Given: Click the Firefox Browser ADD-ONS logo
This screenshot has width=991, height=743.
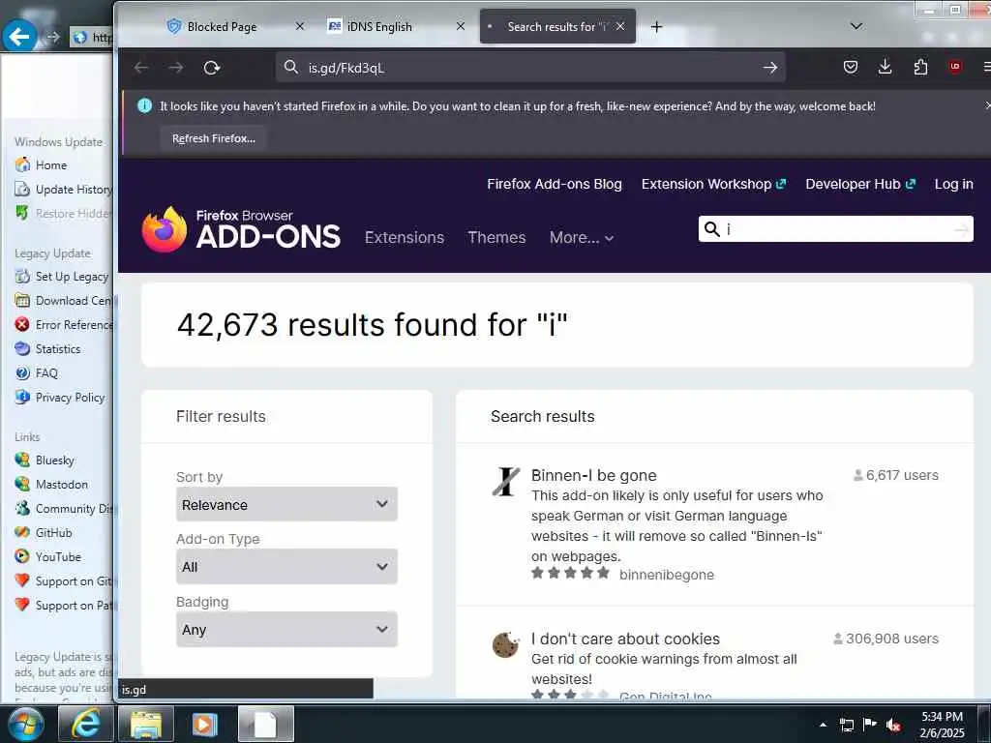Looking at the screenshot, I should click(241, 229).
